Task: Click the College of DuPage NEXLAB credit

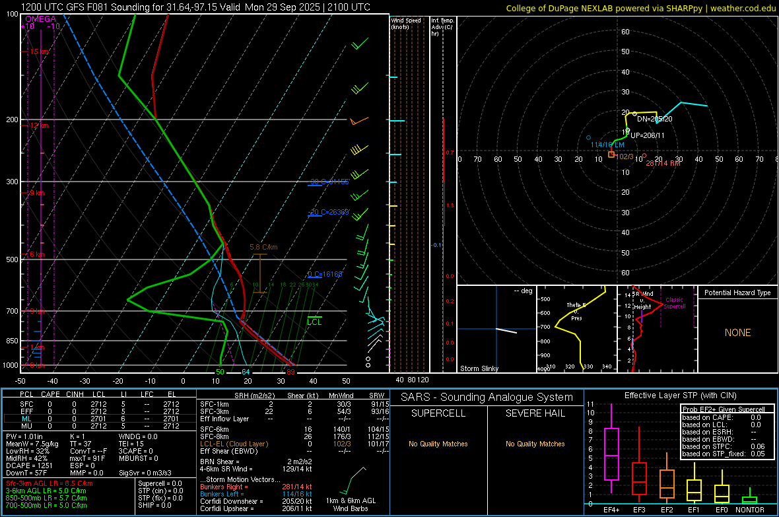Action: click(641, 8)
